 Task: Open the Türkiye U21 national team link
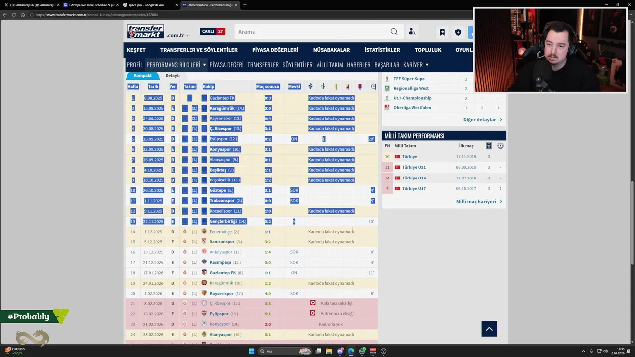coord(414,167)
